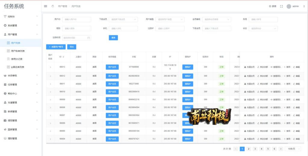Click 登陆IP button in row 99011
Screen dimensions: 308x156
coord(188,84)
